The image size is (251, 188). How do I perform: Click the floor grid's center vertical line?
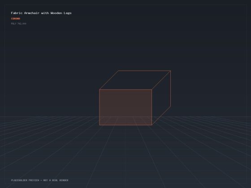pos(125,157)
